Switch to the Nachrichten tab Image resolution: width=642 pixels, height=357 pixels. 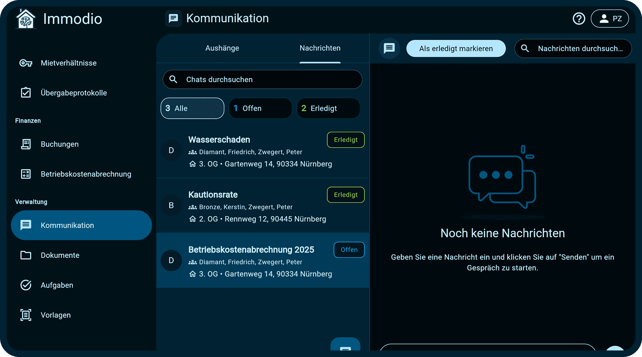(x=320, y=48)
